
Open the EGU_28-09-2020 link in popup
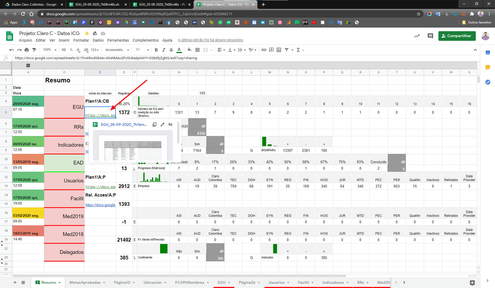pyautogui.click(x=124, y=125)
